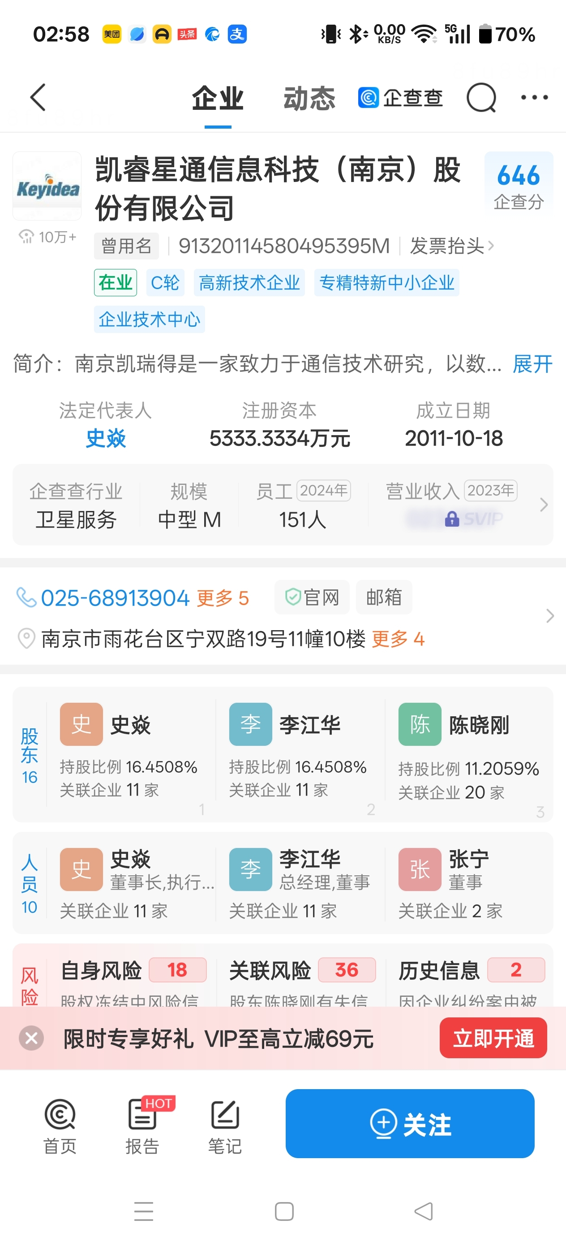The height and width of the screenshot is (1246, 566).
Task: Switch to 动态 tab
Action: coord(309,98)
